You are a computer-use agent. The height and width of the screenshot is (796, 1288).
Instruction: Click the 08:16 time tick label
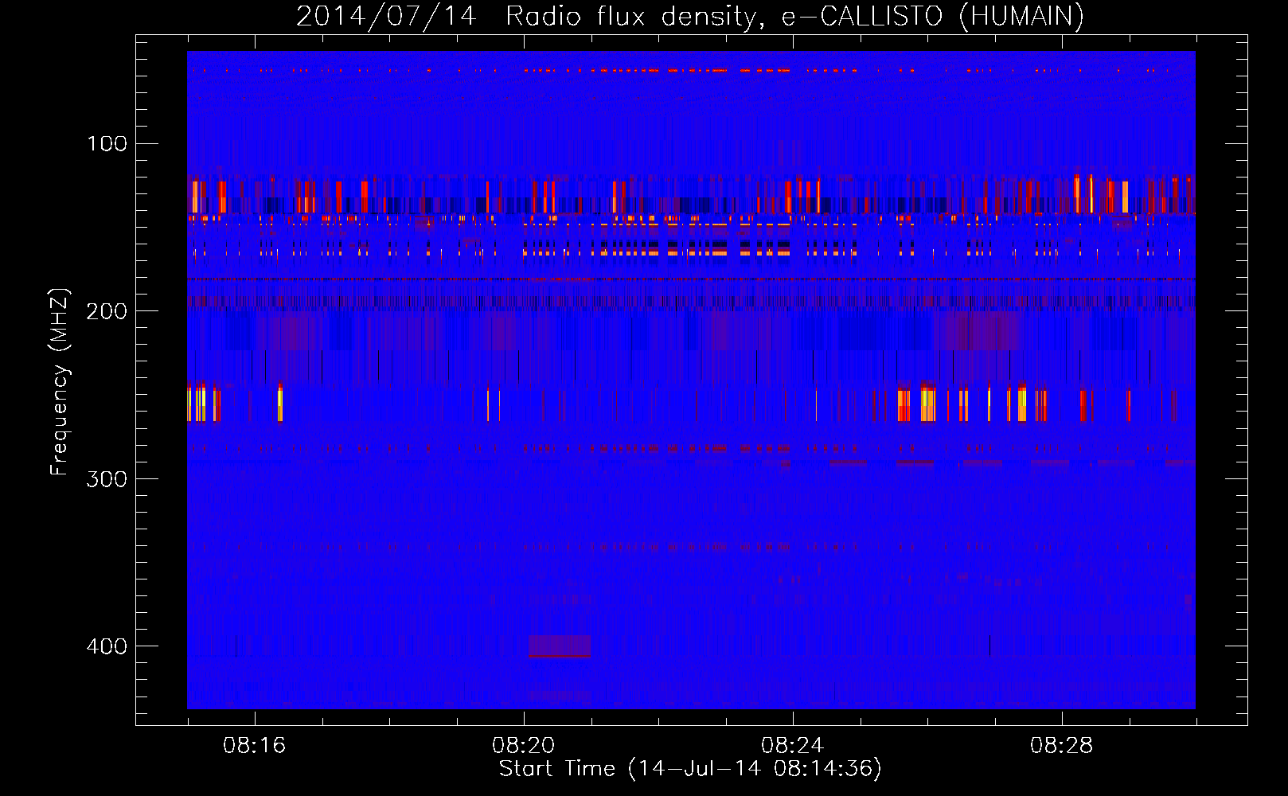click(x=255, y=746)
